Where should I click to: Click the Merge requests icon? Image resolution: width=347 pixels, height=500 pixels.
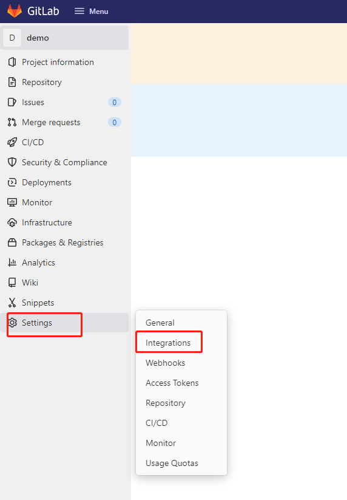click(x=12, y=122)
